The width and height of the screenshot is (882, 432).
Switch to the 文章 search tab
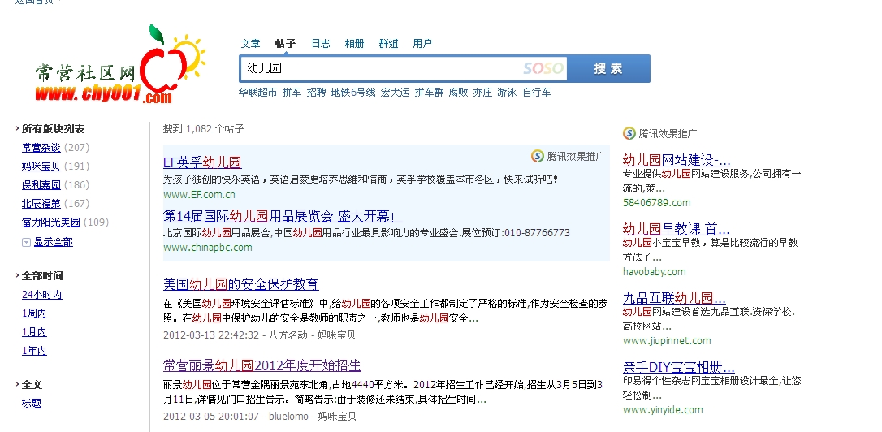click(250, 43)
